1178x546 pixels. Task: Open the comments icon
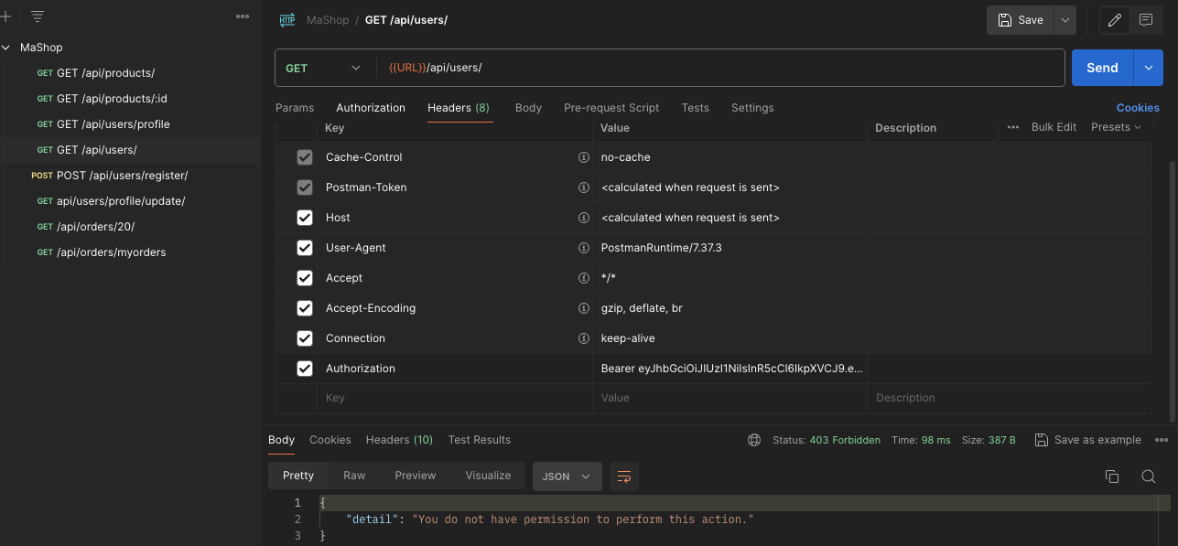point(1145,20)
